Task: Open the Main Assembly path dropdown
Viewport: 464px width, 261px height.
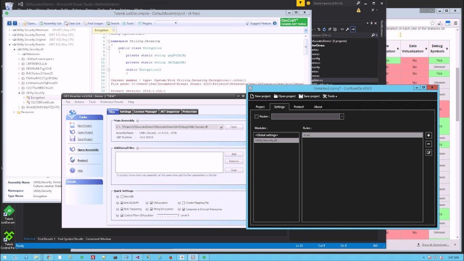Action: tap(221, 127)
